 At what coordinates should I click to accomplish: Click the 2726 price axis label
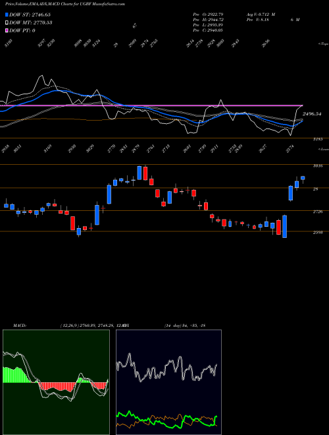click(x=317, y=212)
